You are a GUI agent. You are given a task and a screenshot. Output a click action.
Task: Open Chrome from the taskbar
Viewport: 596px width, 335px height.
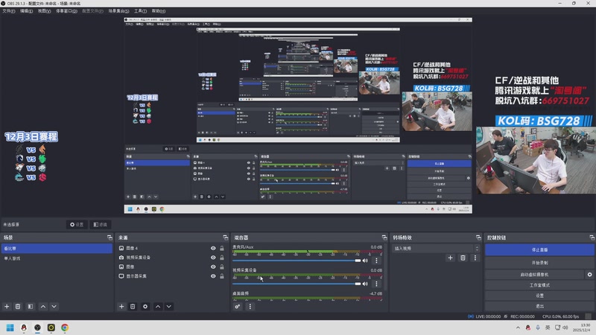(65, 328)
